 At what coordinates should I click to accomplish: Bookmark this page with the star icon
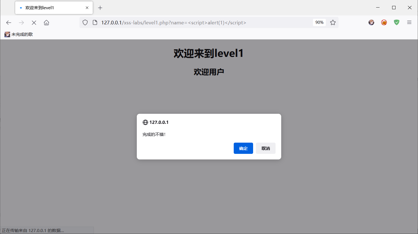333,22
